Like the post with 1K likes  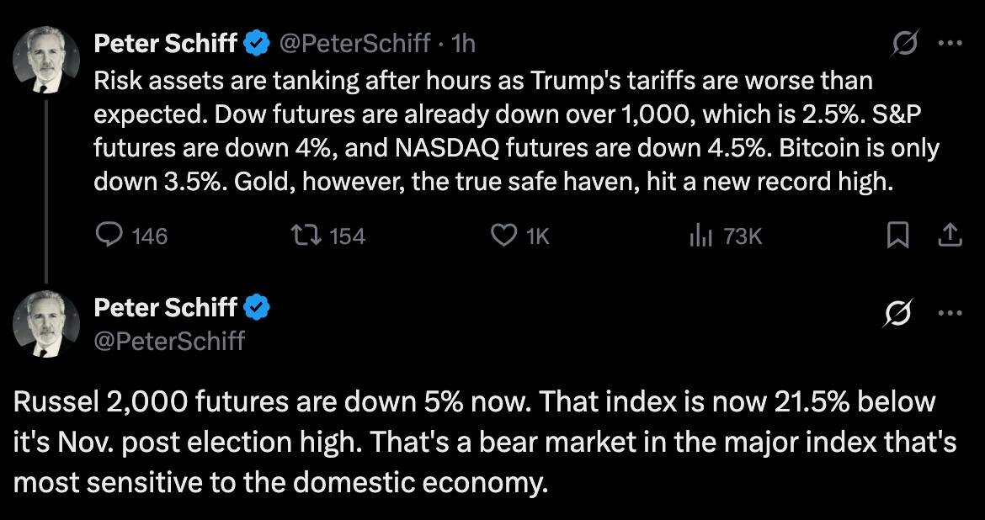503,236
